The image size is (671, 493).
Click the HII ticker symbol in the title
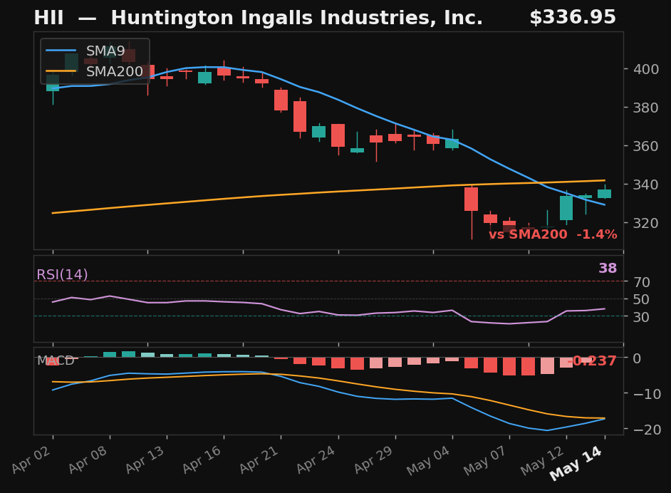point(48,18)
